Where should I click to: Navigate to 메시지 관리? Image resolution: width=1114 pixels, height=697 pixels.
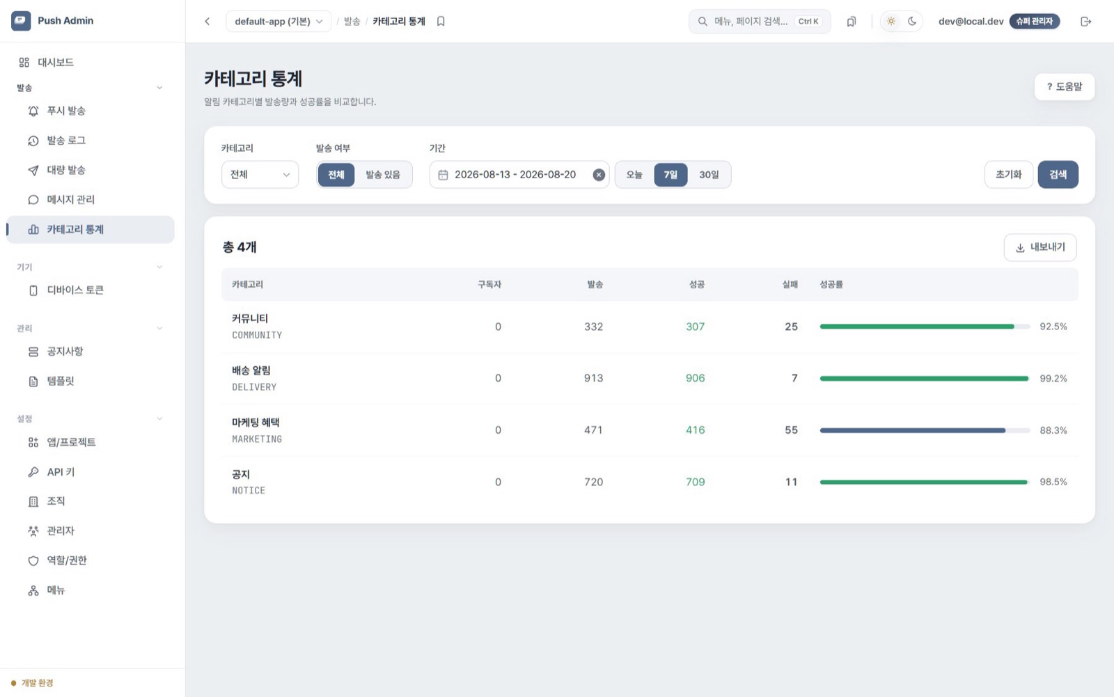[x=91, y=200]
